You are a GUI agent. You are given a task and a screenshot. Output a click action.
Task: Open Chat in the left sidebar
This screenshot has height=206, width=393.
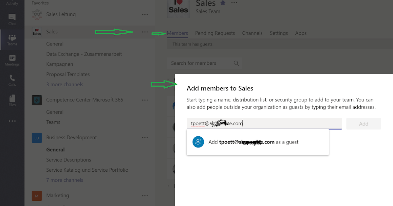(12, 19)
